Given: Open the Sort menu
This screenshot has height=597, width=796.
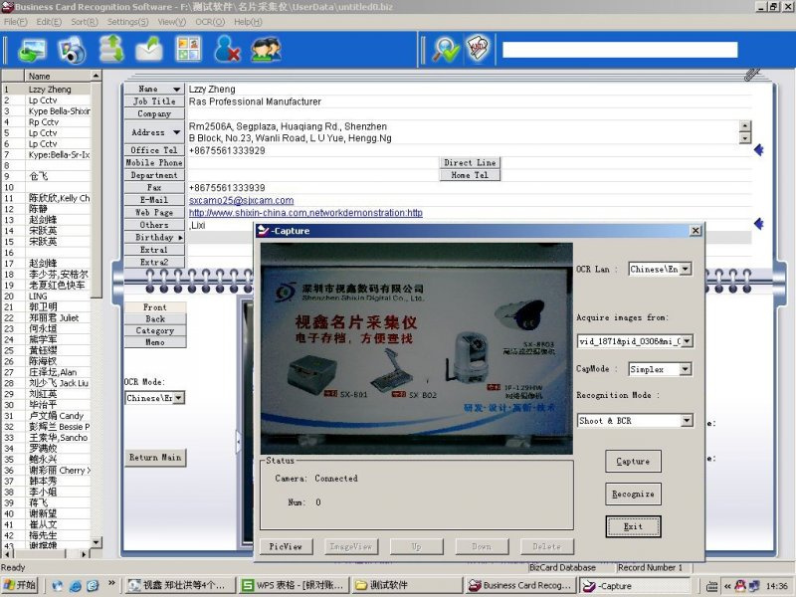Looking at the screenshot, I should pyautogui.click(x=85, y=22).
